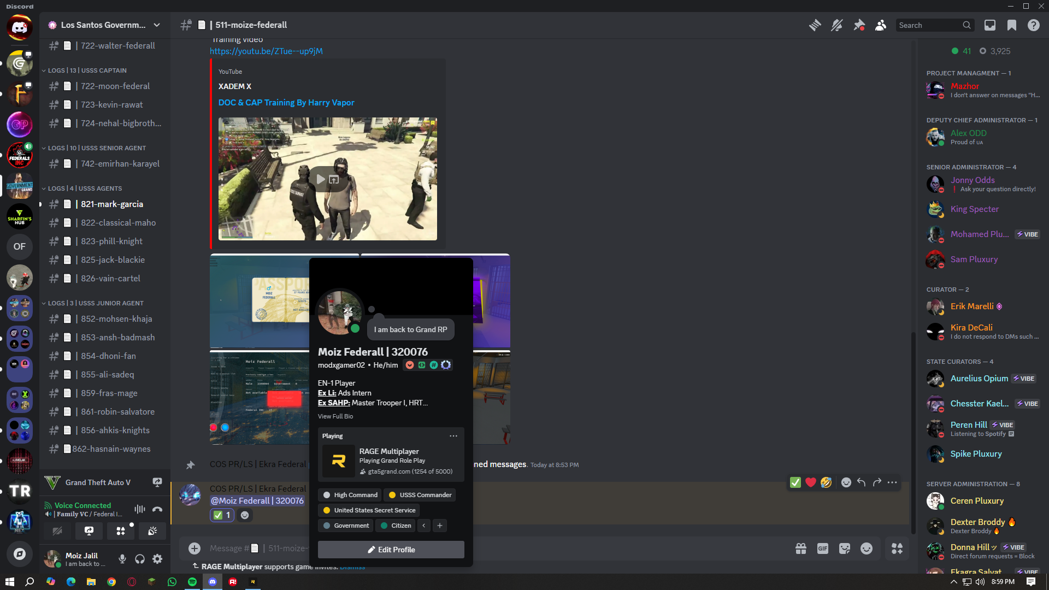Toggle noise suppression waveform icon
The image size is (1049, 590).
140,509
